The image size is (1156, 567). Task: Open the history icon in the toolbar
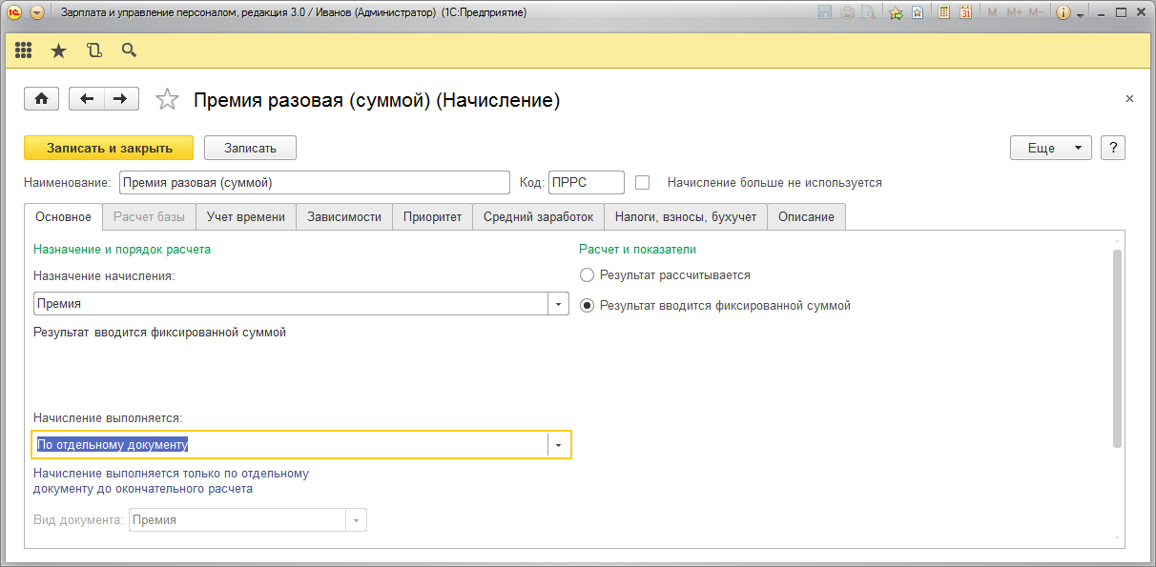93,51
